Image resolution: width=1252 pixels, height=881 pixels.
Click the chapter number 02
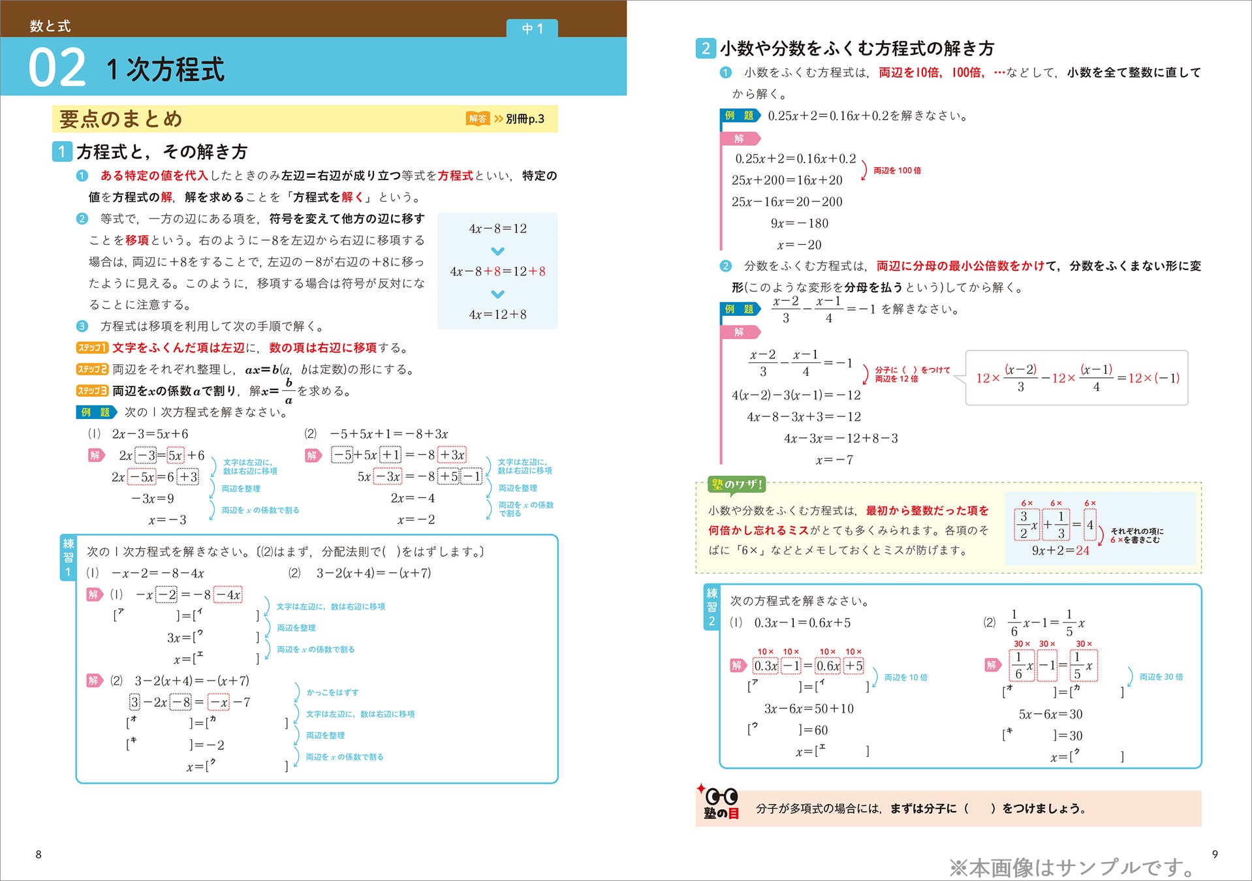coord(57,68)
